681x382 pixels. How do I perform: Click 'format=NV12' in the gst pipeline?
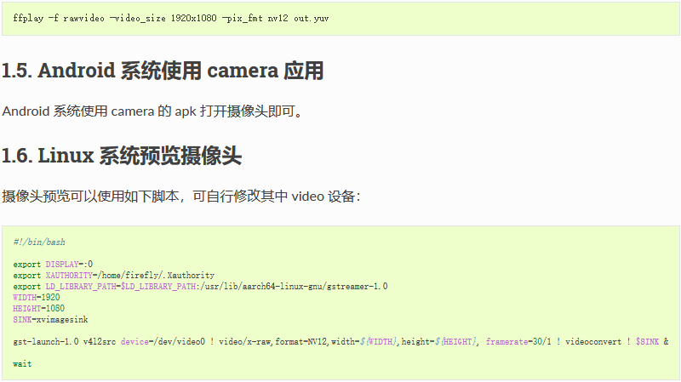[300, 342]
